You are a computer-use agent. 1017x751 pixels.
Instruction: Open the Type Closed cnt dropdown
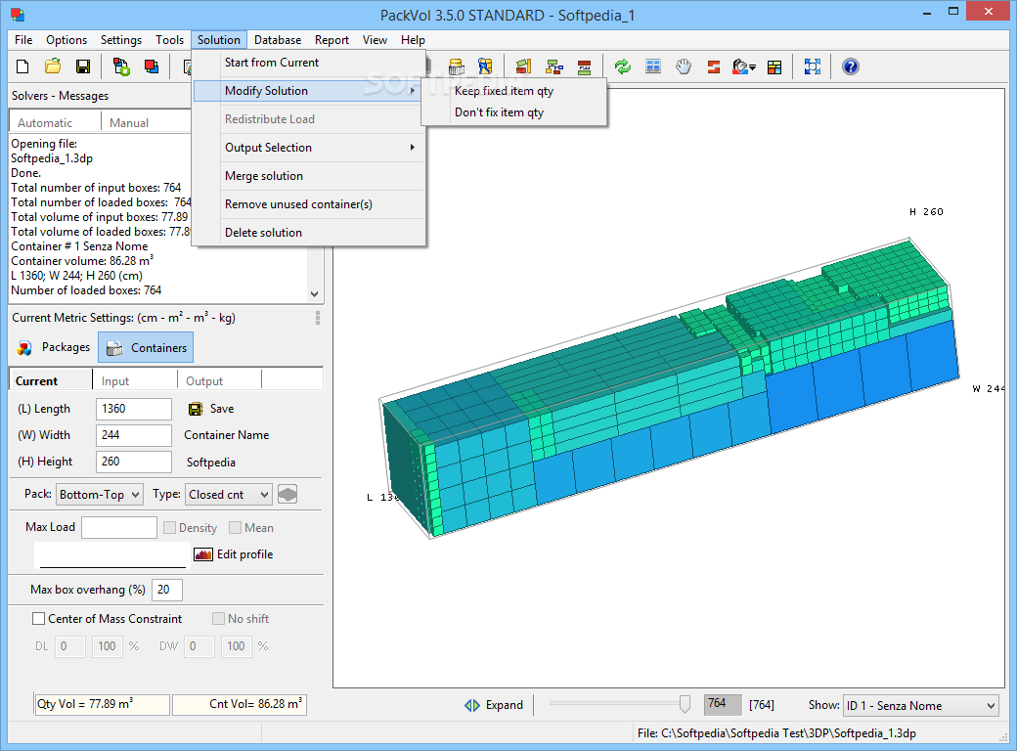[x=228, y=494]
